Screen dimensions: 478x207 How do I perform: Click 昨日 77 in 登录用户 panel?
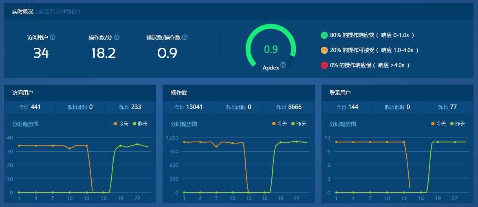[x=447, y=107]
